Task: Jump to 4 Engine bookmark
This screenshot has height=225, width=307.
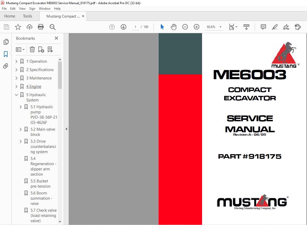Action: point(34,86)
